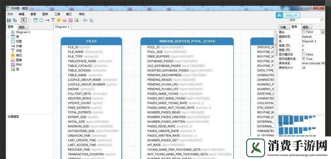Switch to the 对象 properties tab
Viewport: 331px width, 159px height.
tap(283, 27)
